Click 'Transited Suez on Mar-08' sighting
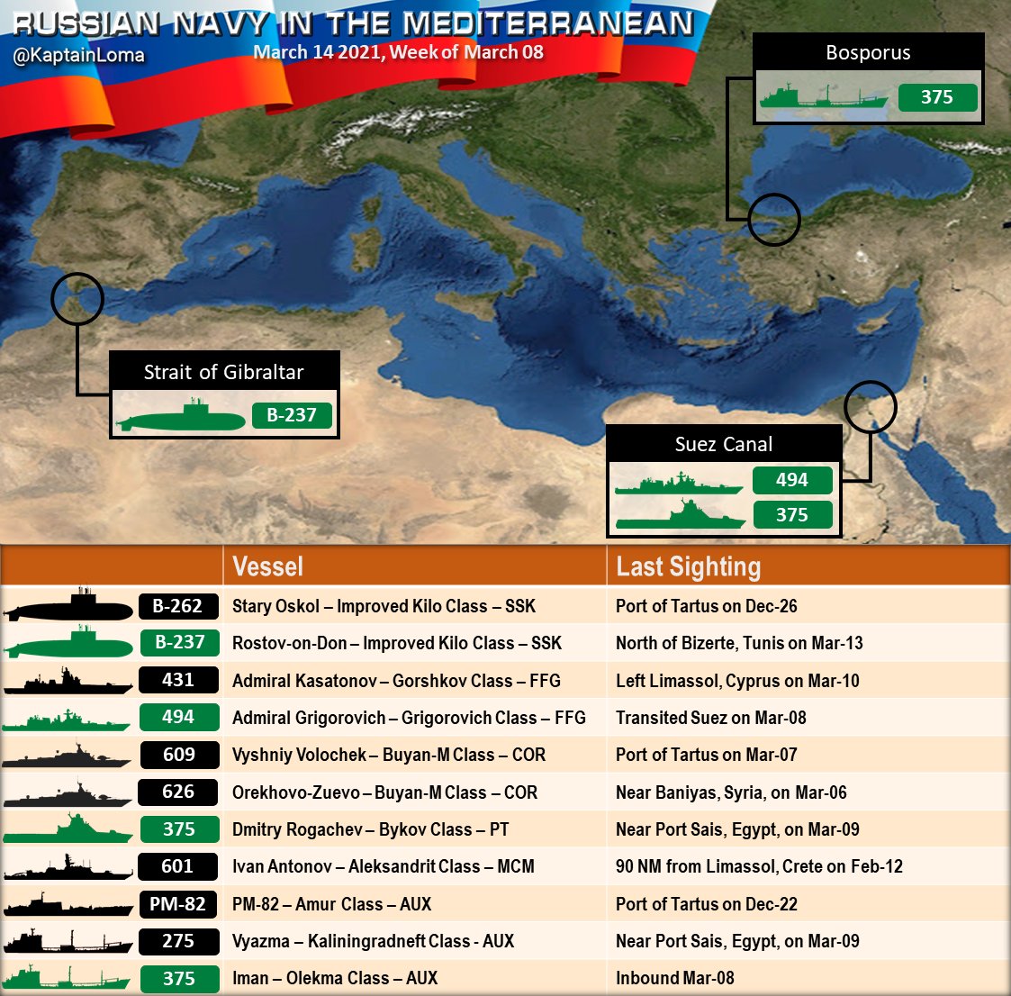 711,718
